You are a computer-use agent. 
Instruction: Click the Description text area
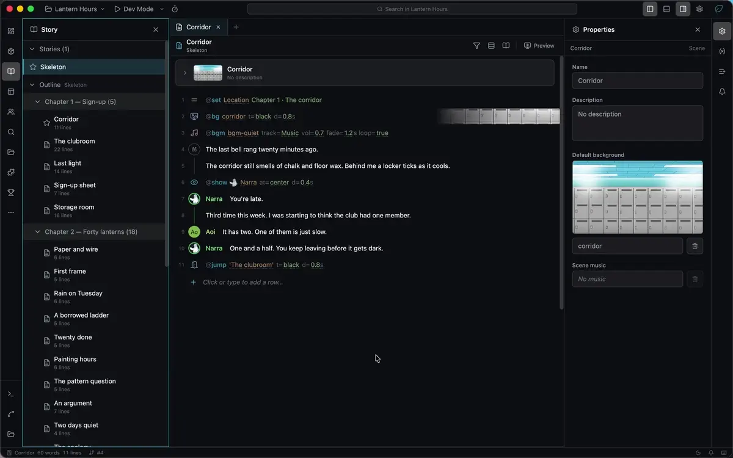point(637,123)
